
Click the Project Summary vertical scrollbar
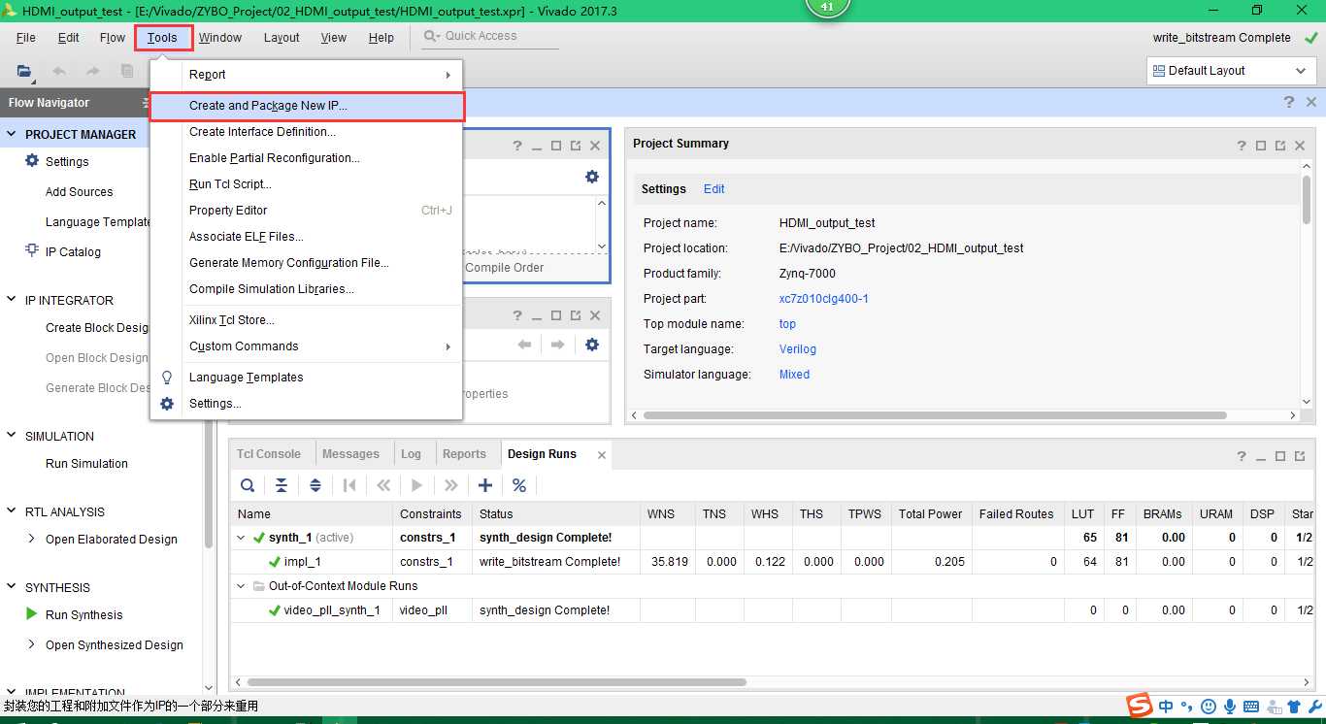pos(1307,201)
